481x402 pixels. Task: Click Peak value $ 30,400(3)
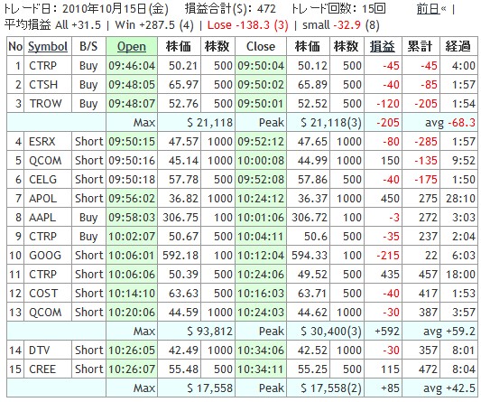coord(331,331)
